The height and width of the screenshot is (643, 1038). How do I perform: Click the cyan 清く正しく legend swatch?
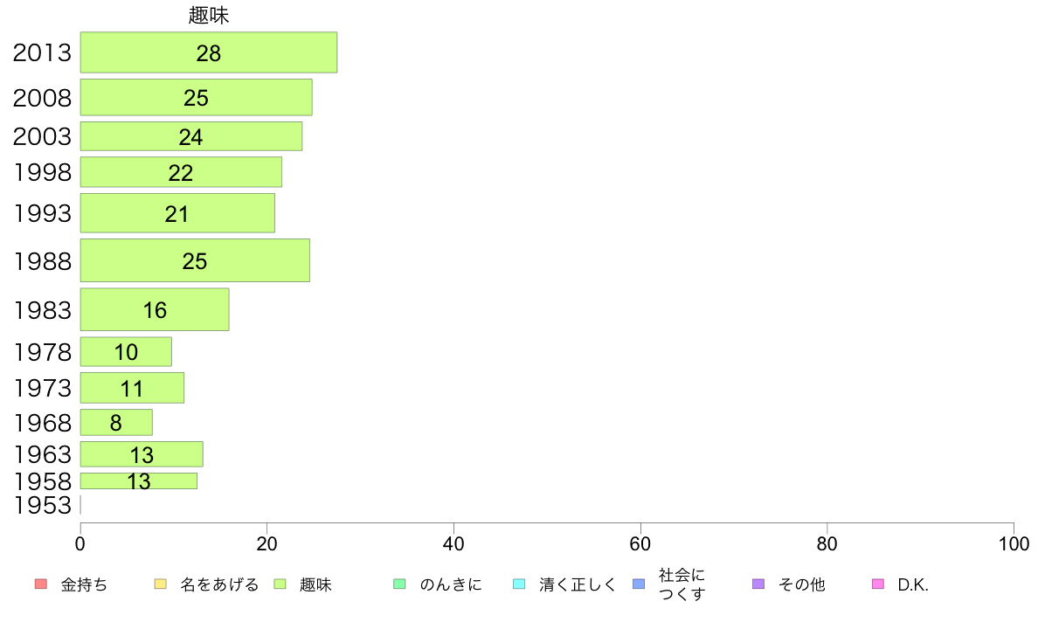pos(519,584)
